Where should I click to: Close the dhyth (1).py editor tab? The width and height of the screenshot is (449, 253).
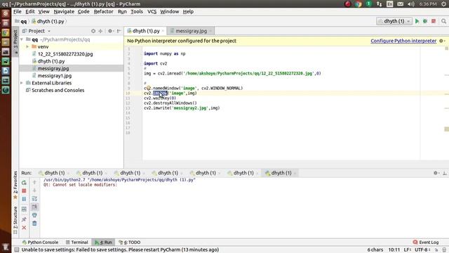[163, 31]
